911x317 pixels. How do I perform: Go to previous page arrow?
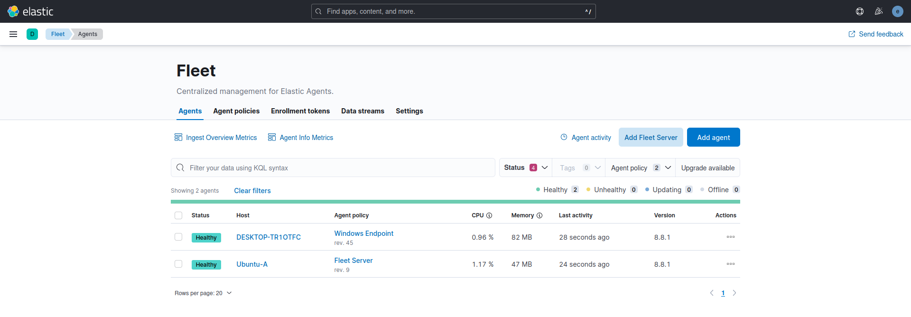click(712, 293)
